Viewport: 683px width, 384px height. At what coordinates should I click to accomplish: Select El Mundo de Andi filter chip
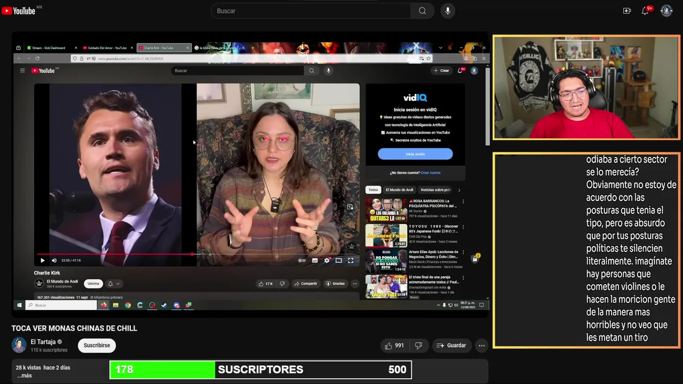[x=400, y=190]
